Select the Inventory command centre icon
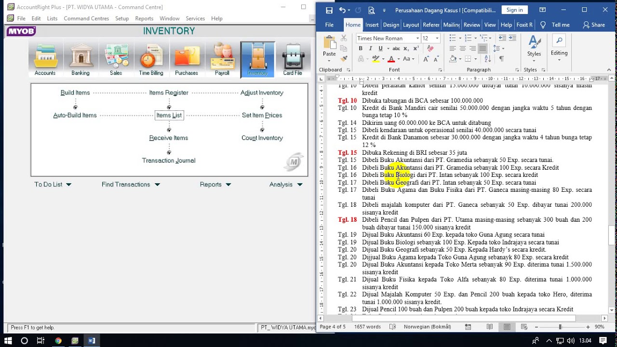Screen dimensions: 617x347 click(257, 60)
